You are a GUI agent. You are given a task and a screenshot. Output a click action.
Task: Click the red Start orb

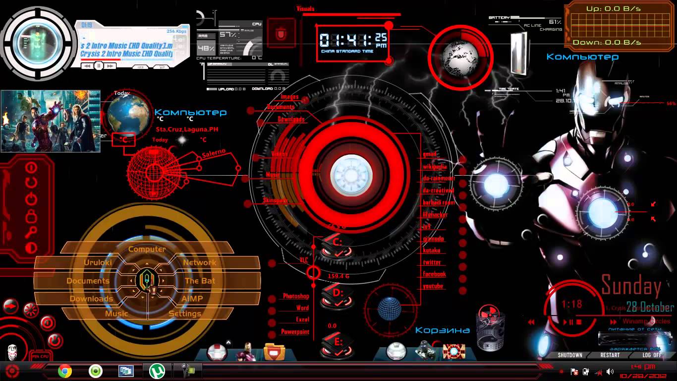(12, 371)
